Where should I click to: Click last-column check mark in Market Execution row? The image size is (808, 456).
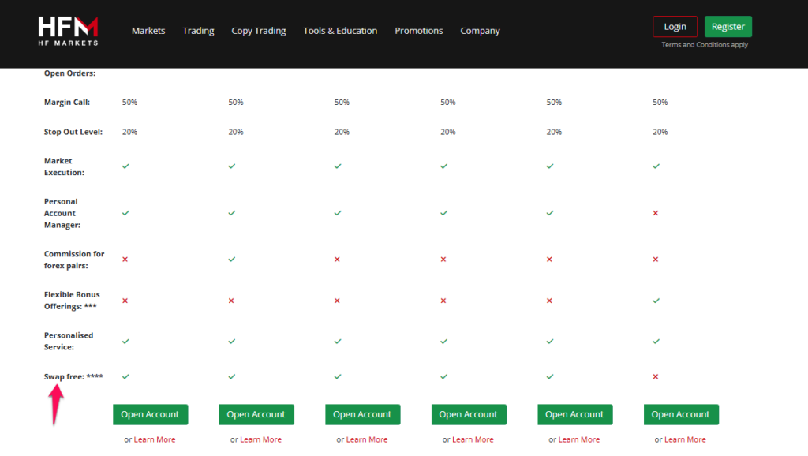[656, 166]
